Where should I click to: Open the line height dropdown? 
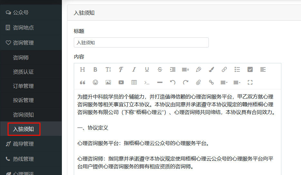(185, 69)
